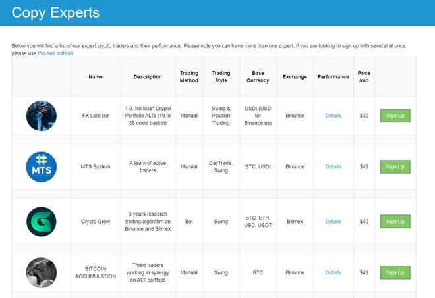Select the Copy Experts page heading
Screen dimensions: 435x298
[56, 12]
